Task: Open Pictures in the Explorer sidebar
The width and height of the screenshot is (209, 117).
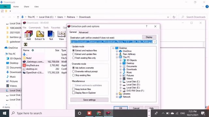Action: 12,81
